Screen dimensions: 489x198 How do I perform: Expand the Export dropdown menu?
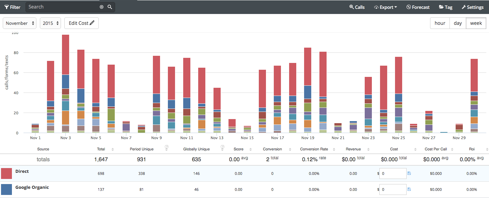(385, 7)
